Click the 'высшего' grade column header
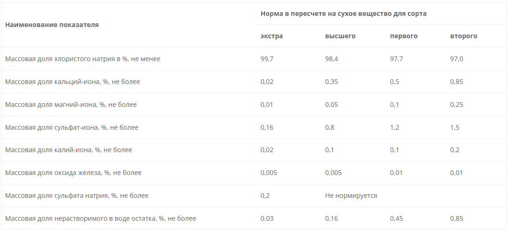The image size is (508, 231). (x=340, y=36)
